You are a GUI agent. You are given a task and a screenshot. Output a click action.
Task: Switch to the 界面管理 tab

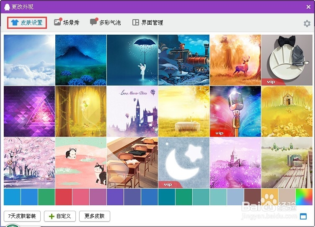pos(147,23)
